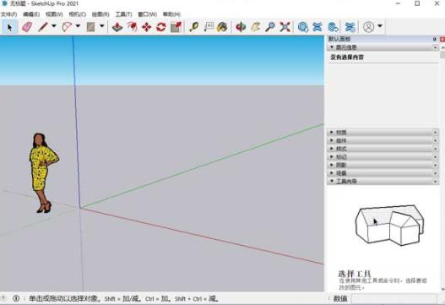Close the 工具向导 panel via its X
The image size is (445, 305).
tap(436, 181)
